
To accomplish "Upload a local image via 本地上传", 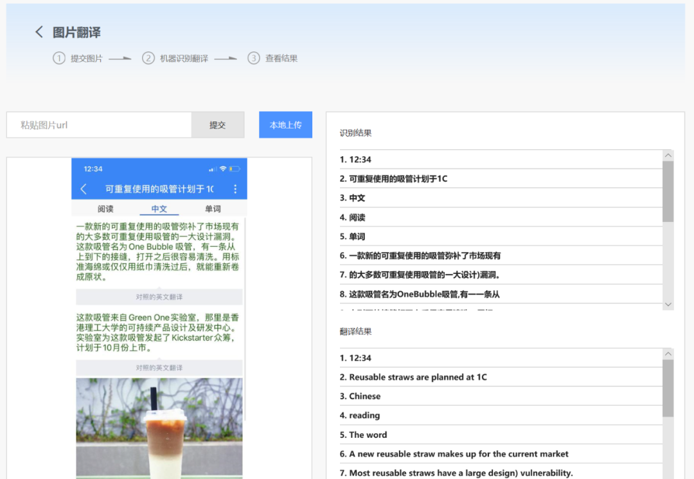I will (285, 125).
